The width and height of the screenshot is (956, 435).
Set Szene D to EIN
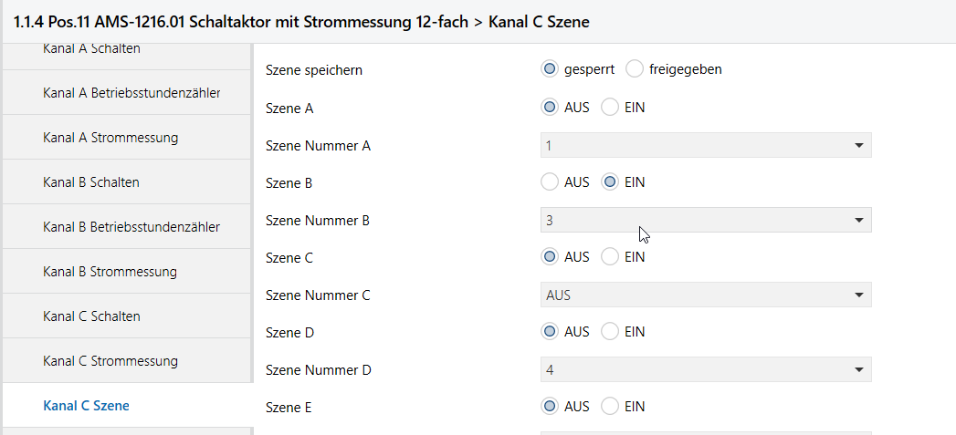coord(610,332)
